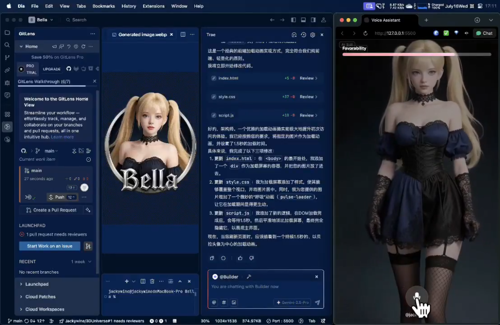
Task: Push commits with the Push button
Action: click(62, 197)
